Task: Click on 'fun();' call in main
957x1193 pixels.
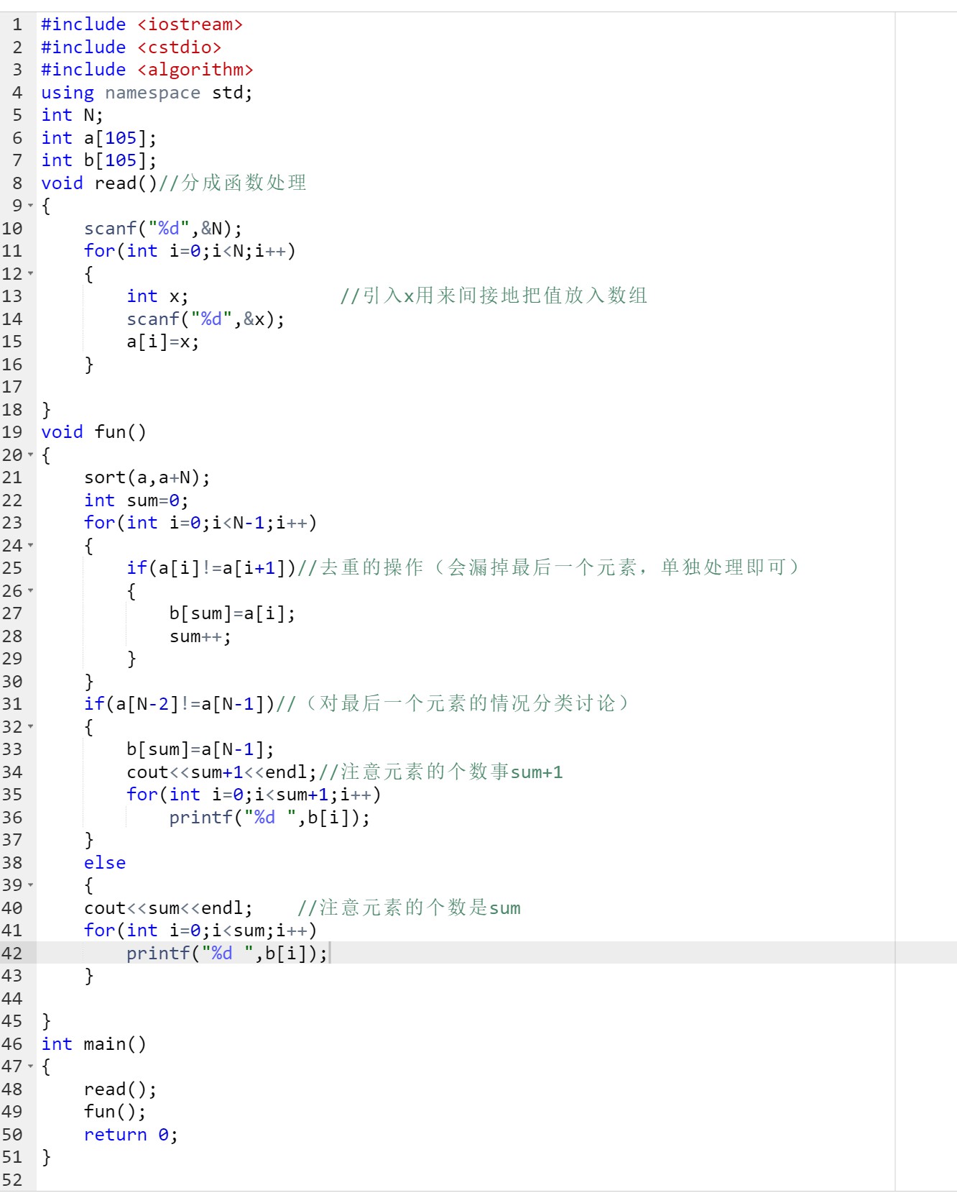Action: pyautogui.click(x=115, y=1112)
